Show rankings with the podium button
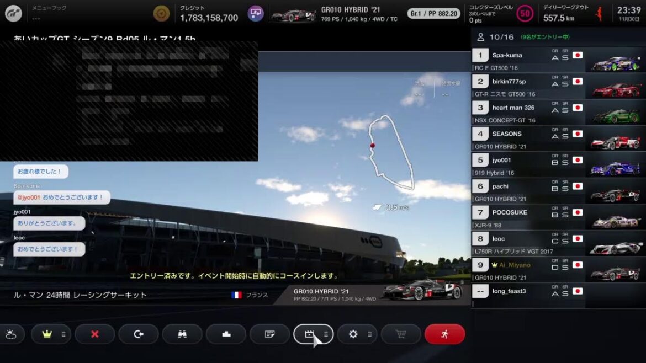Image resolution: width=646 pixels, height=363 pixels. coord(226,334)
